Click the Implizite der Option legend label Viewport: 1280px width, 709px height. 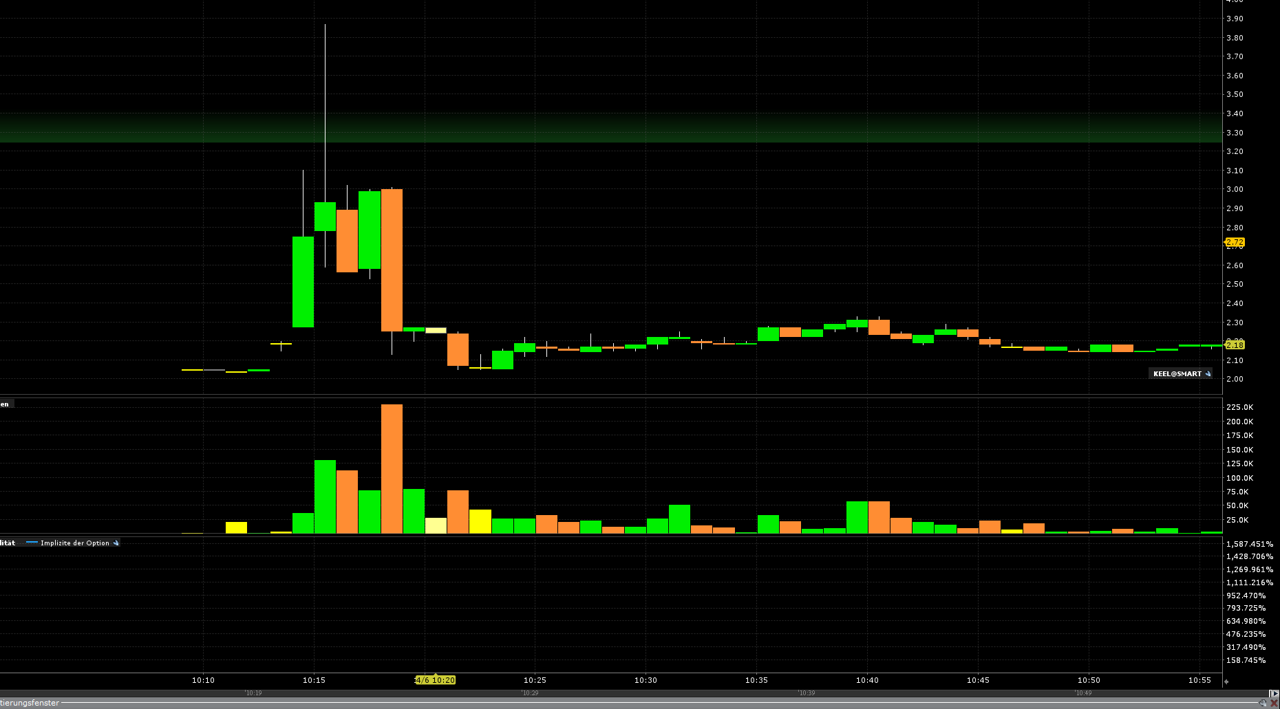pyautogui.click(x=74, y=543)
